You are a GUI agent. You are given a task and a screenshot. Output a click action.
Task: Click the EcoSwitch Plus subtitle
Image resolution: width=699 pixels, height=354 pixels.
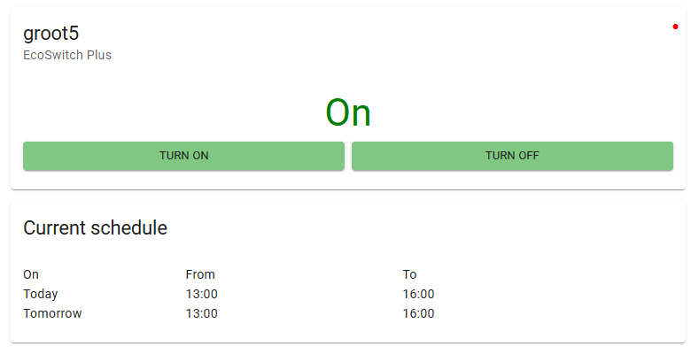click(67, 55)
